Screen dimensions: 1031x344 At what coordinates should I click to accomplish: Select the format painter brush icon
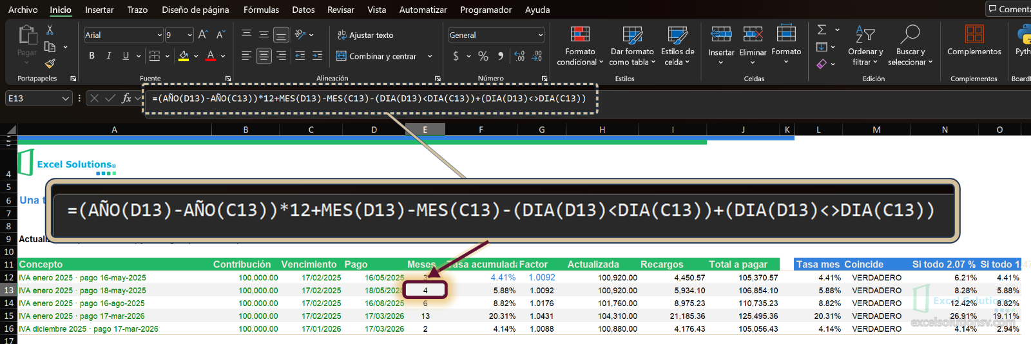click(50, 63)
